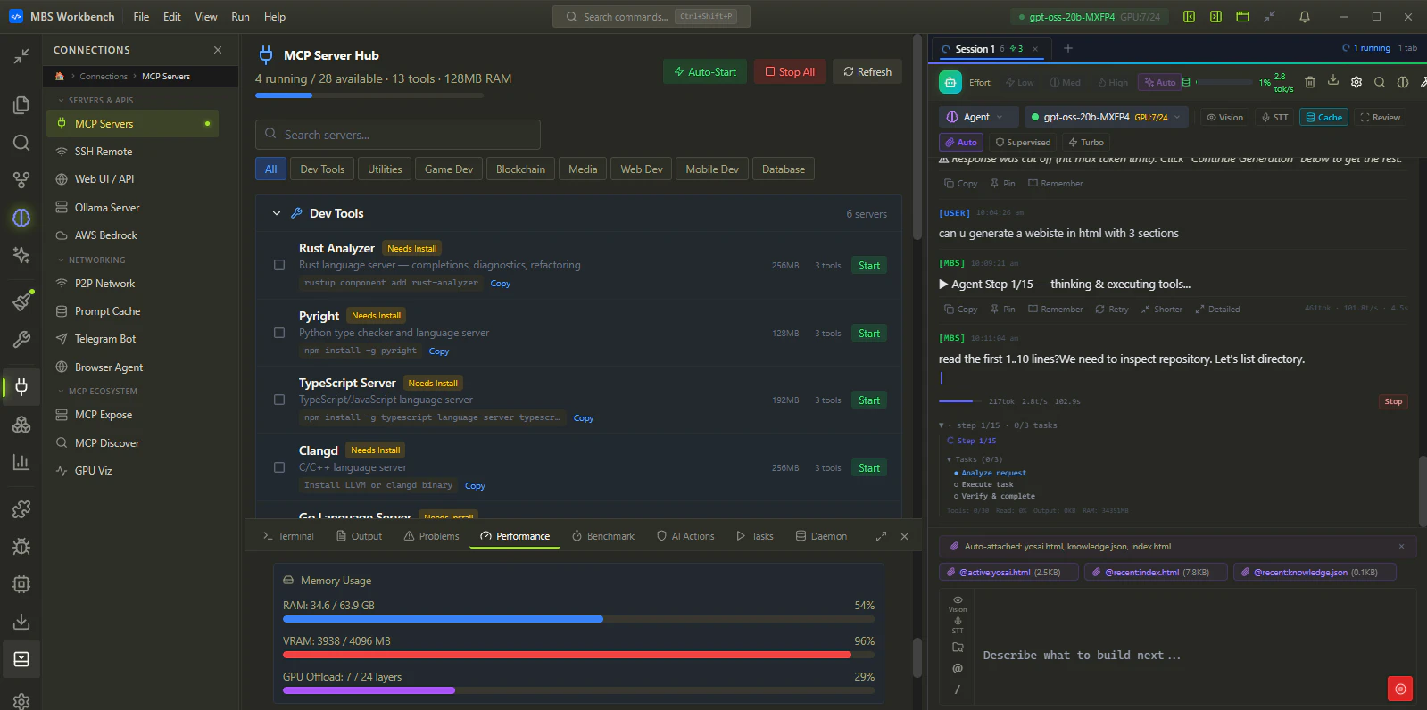Toggle the Vision button in chat header
1427x710 pixels.
point(1224,117)
